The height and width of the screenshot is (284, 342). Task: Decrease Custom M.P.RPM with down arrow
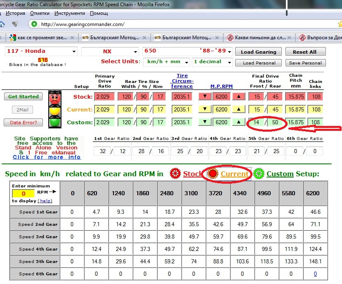click(204, 123)
